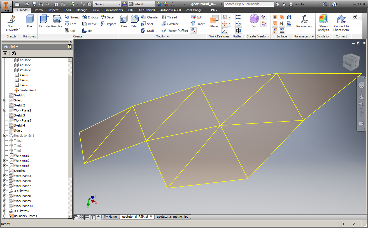Click the Undo arrow icon
The image size is (368, 228).
tap(41, 4)
